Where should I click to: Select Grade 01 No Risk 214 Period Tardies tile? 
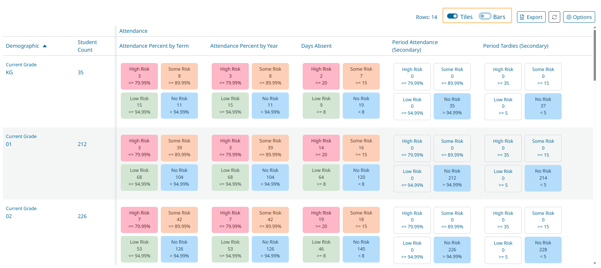(543, 178)
